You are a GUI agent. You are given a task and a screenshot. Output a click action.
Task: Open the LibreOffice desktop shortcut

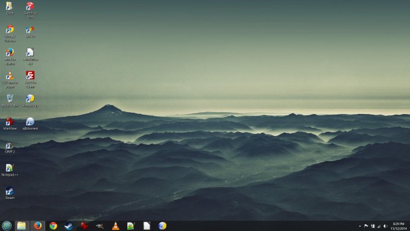coord(30,57)
